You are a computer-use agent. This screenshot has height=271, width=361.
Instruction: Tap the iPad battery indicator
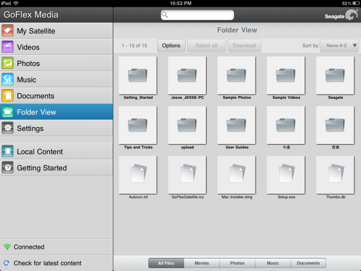pos(356,3)
